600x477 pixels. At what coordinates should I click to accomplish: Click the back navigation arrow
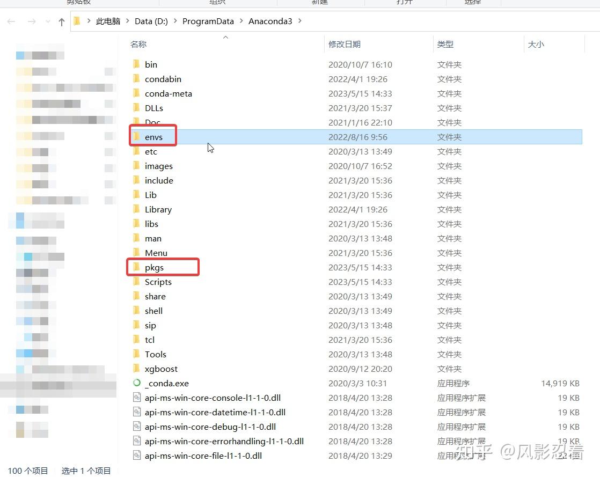[11, 21]
